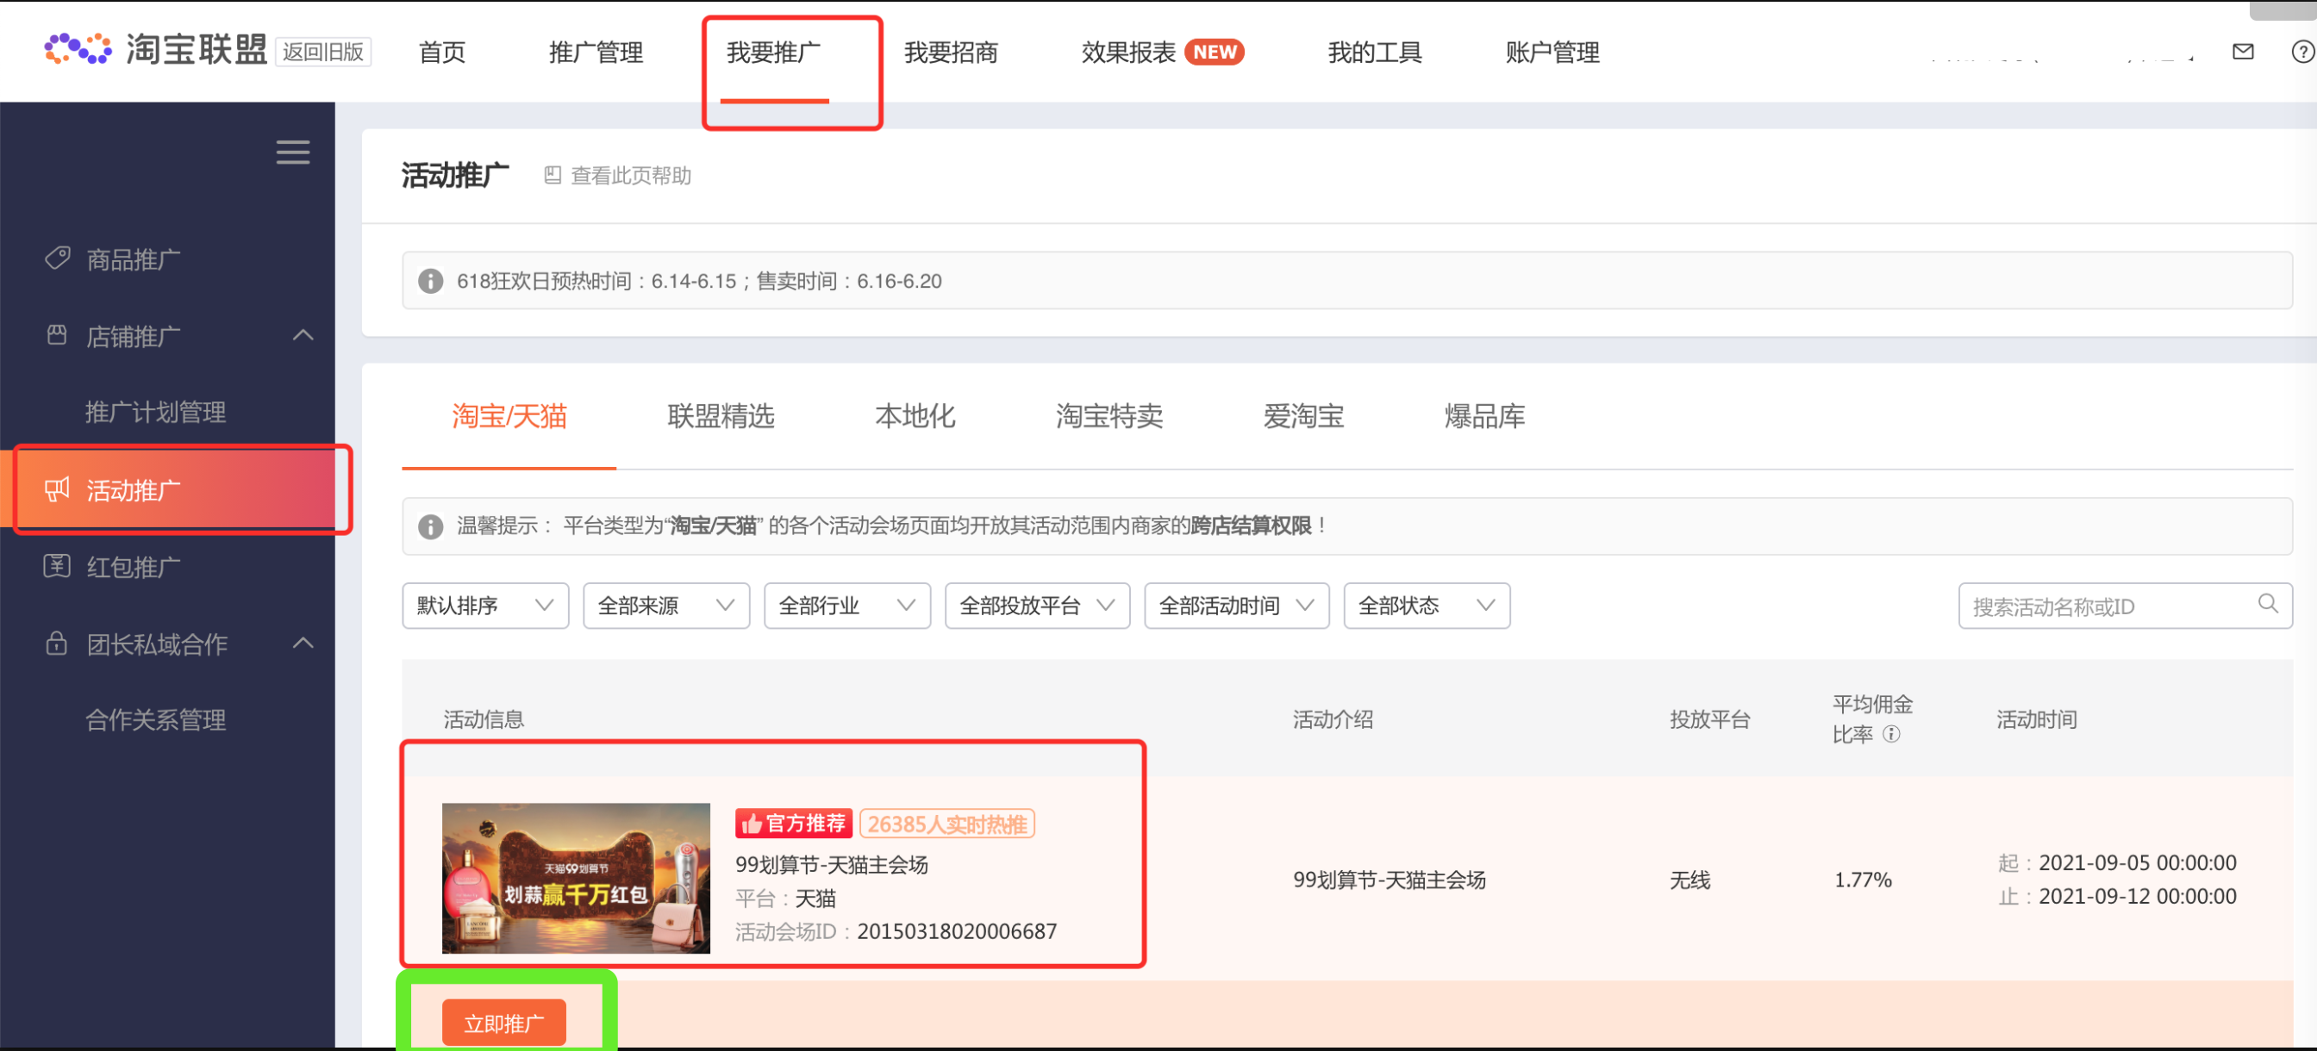Expand the 全部状态 dropdown
The height and width of the screenshot is (1051, 2317).
(x=1426, y=606)
